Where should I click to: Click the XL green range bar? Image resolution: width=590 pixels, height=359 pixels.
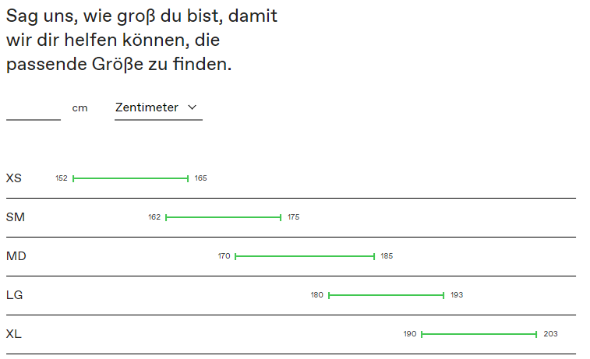(x=479, y=334)
